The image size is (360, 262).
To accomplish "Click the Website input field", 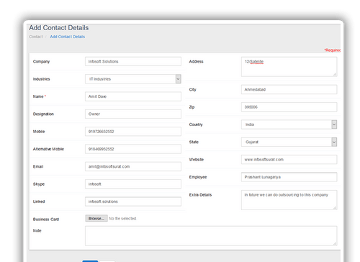I will [x=289, y=160].
